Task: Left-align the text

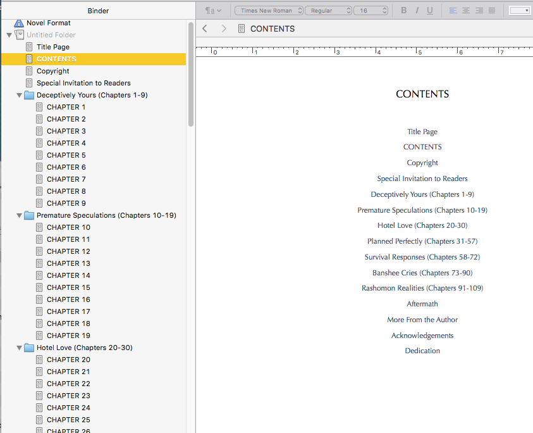Action: [453, 10]
